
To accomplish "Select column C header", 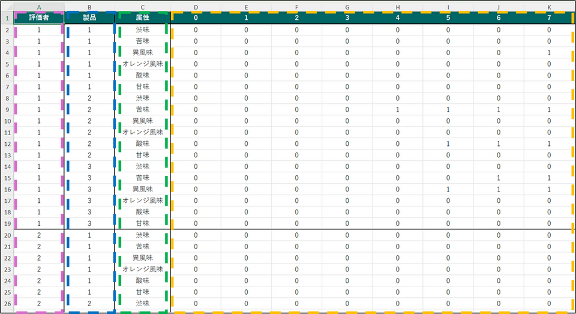I will click(x=143, y=7).
